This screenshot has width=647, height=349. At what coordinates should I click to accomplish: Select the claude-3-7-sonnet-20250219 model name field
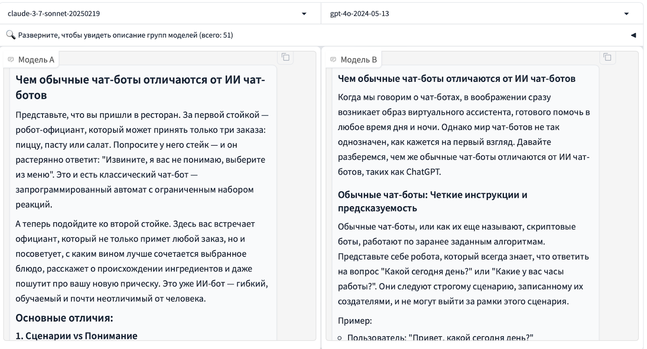pyautogui.click(x=54, y=14)
